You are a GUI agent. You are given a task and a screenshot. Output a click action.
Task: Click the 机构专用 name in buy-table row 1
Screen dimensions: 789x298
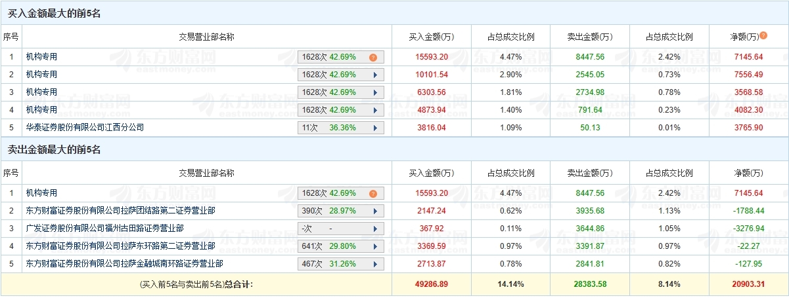click(x=41, y=57)
